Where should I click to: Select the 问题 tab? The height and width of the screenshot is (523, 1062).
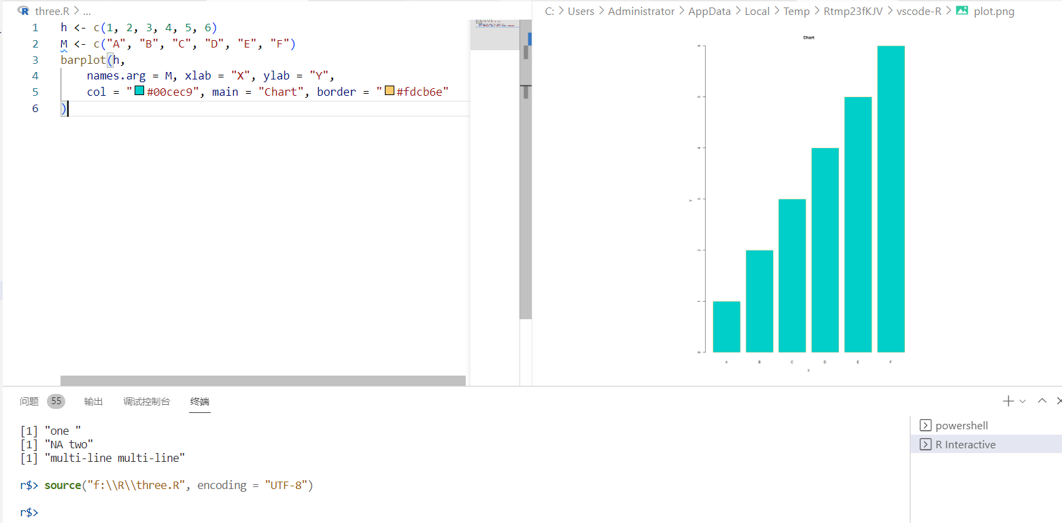[x=29, y=401]
